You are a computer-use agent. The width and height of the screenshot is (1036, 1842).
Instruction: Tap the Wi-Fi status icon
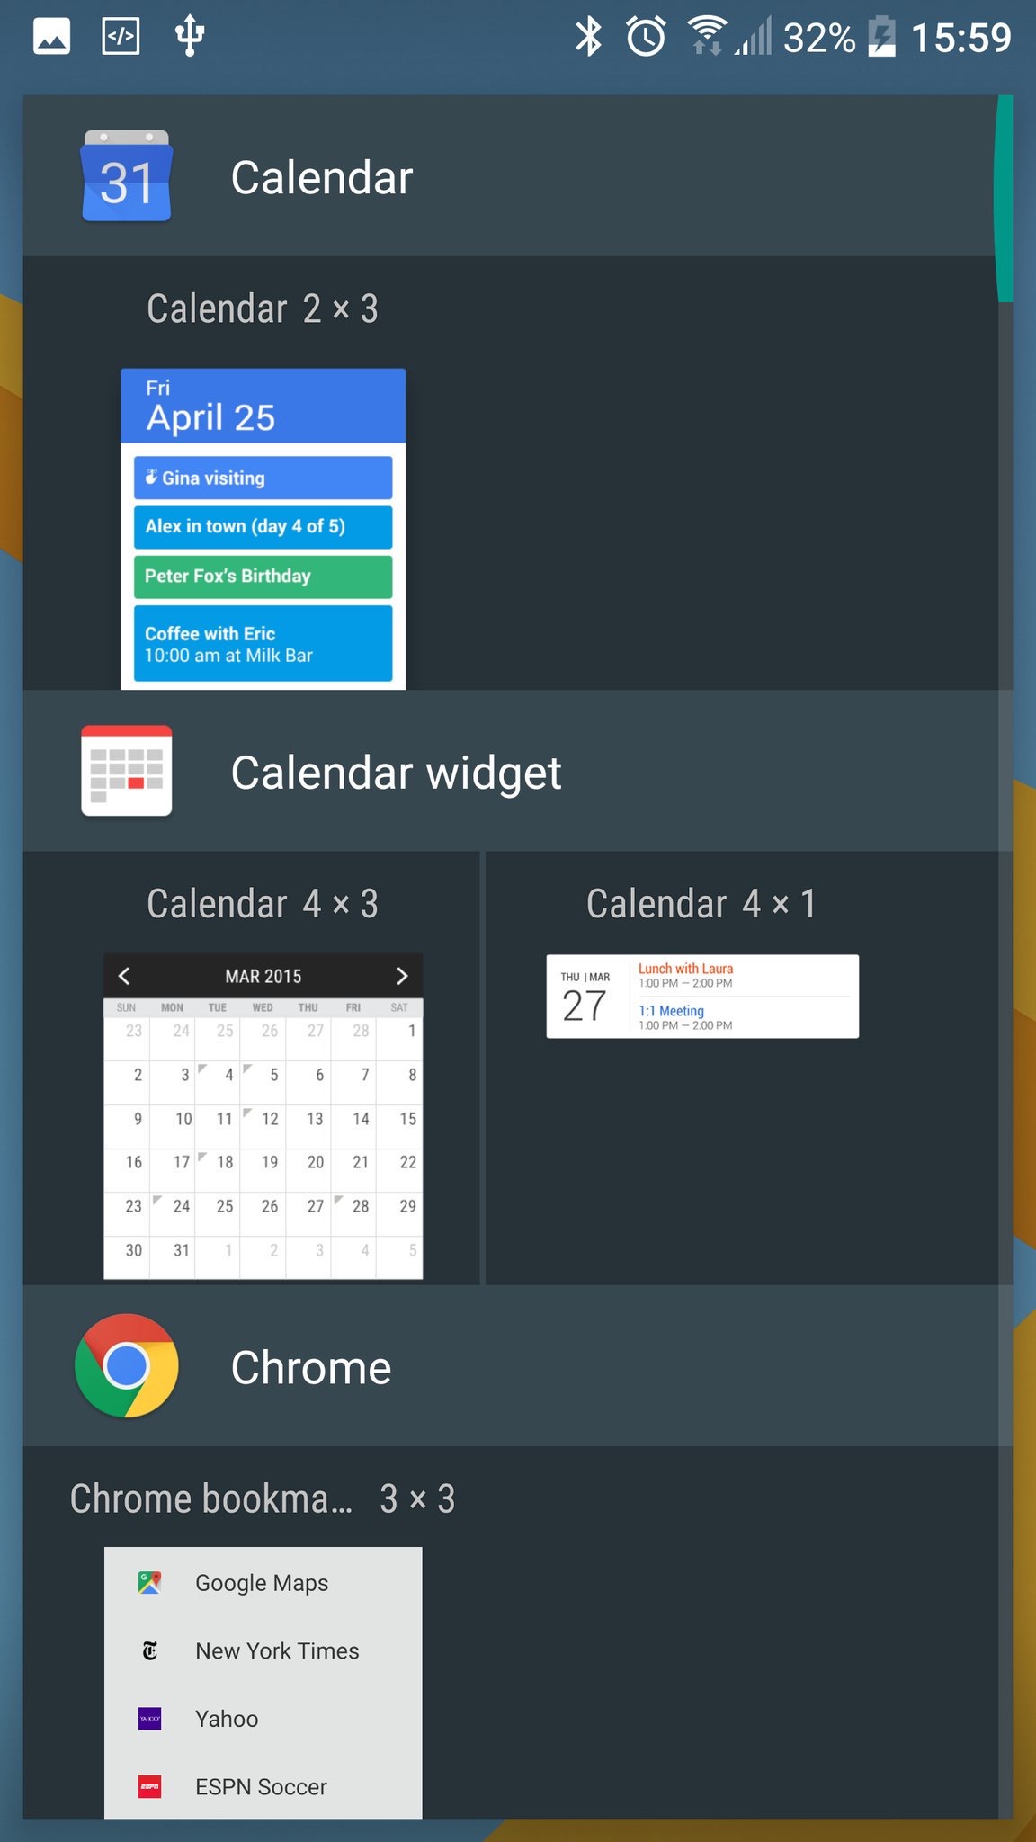pos(708,37)
